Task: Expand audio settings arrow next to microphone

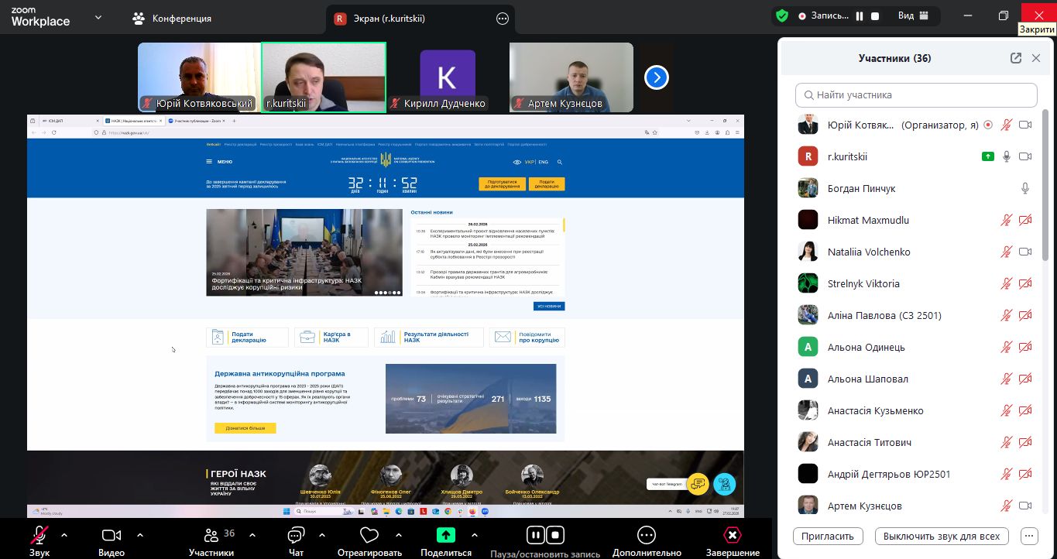Action: 64,535
